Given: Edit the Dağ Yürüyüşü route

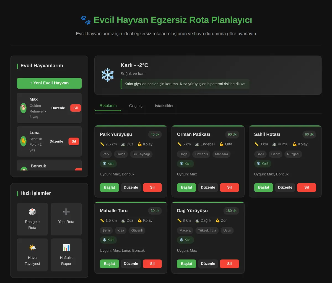Looking at the screenshot, I should coord(208,264).
